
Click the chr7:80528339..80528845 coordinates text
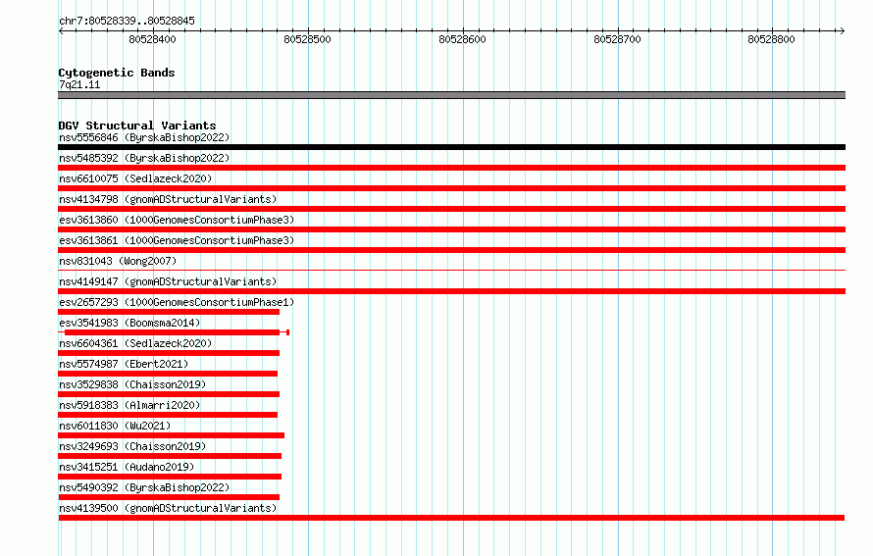pos(127,21)
